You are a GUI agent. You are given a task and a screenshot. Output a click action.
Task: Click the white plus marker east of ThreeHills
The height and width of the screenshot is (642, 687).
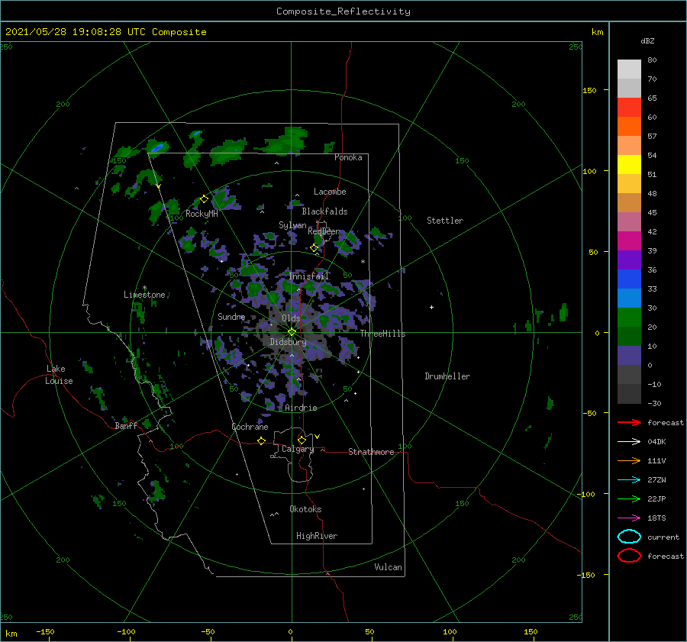[x=431, y=307]
